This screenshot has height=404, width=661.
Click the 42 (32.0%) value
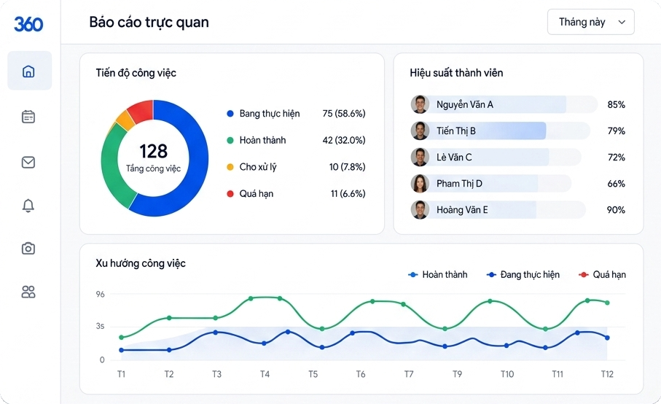point(344,140)
